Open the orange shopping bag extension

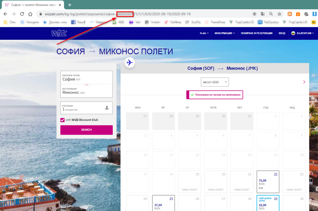[298, 14]
